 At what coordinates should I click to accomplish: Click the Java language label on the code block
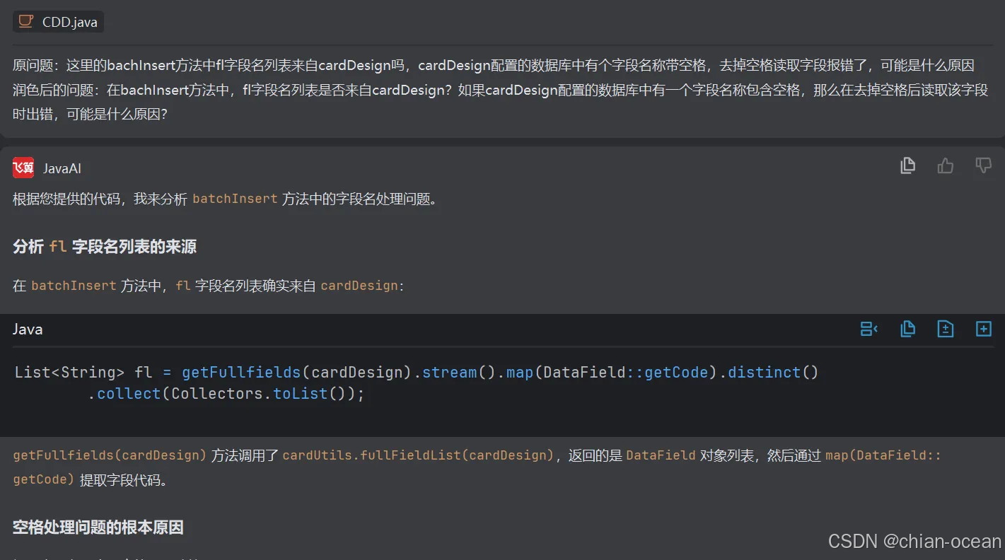[x=28, y=328]
